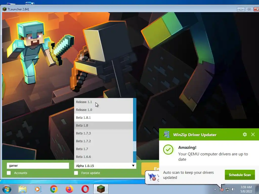Open Opera browser from the taskbar
Image resolution: width=259 pixels, height=194 pixels.
tap(85, 189)
